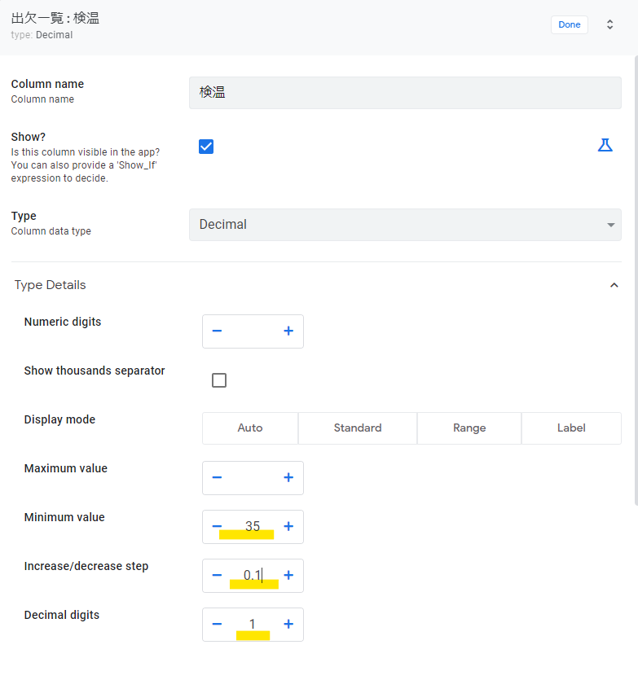Image resolution: width=638 pixels, height=680 pixels.
Task: Increase Minimum value with plus icon
Action: (x=288, y=526)
